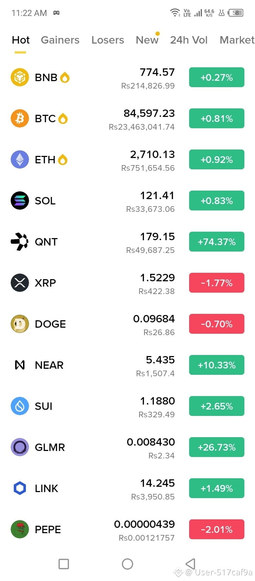The height and width of the screenshot is (581, 255).
Task: Tap the PEPE frog logo icon
Action: pos(20,529)
